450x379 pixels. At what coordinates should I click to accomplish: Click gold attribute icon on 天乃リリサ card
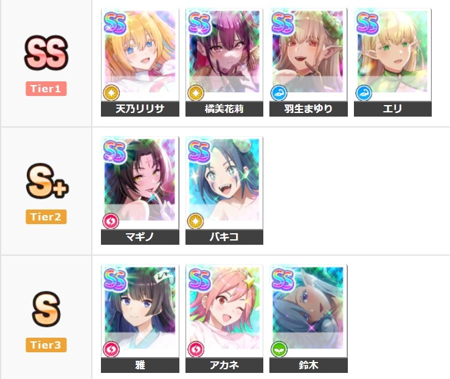pos(111,93)
